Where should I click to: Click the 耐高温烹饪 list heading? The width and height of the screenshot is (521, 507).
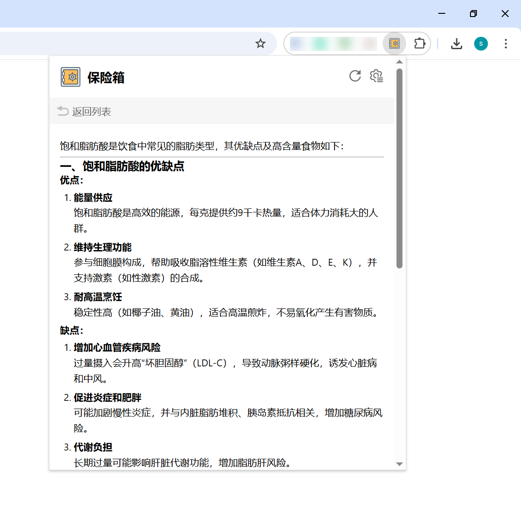coord(98,297)
